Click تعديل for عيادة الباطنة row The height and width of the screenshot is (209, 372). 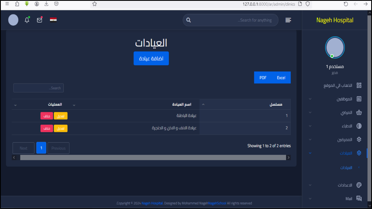(x=61, y=116)
